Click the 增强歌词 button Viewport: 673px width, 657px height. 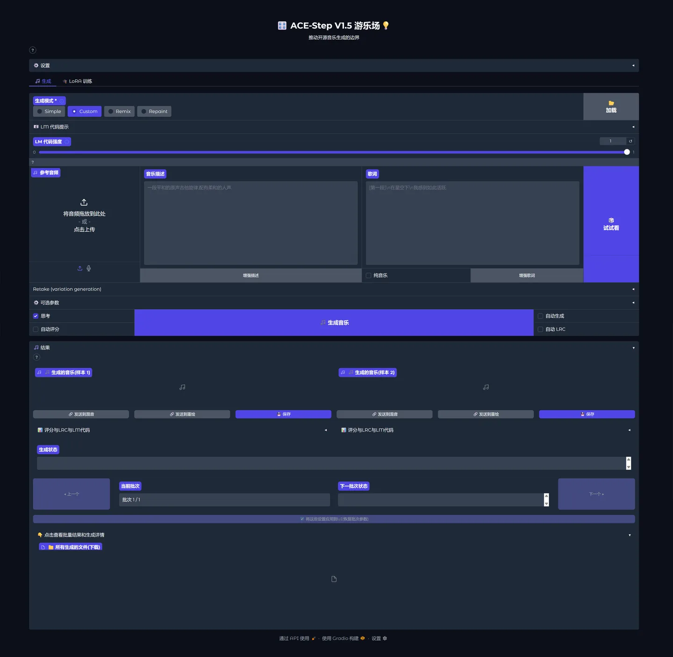[527, 276]
